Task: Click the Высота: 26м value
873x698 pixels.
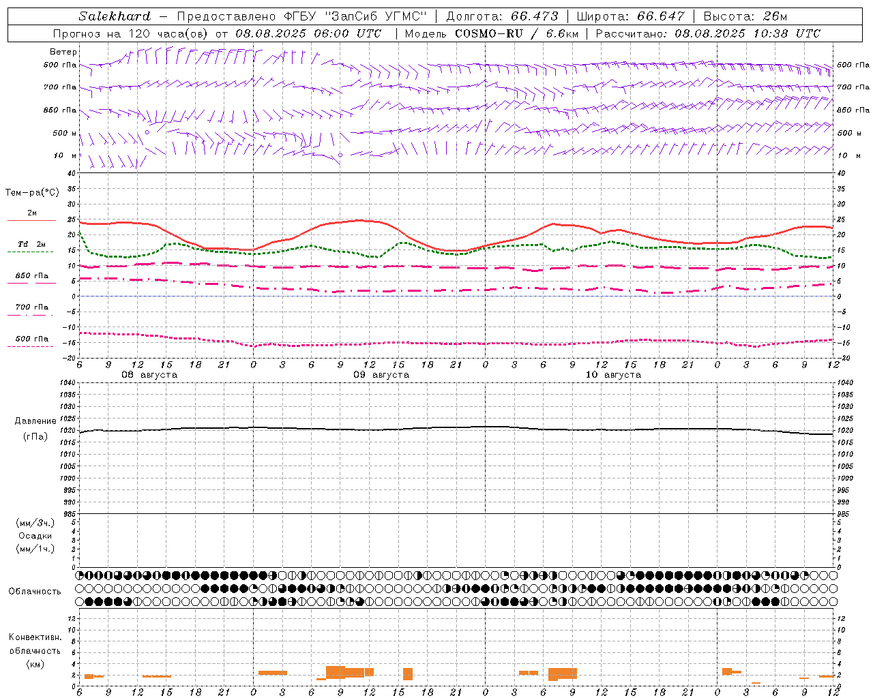Action: (x=745, y=16)
